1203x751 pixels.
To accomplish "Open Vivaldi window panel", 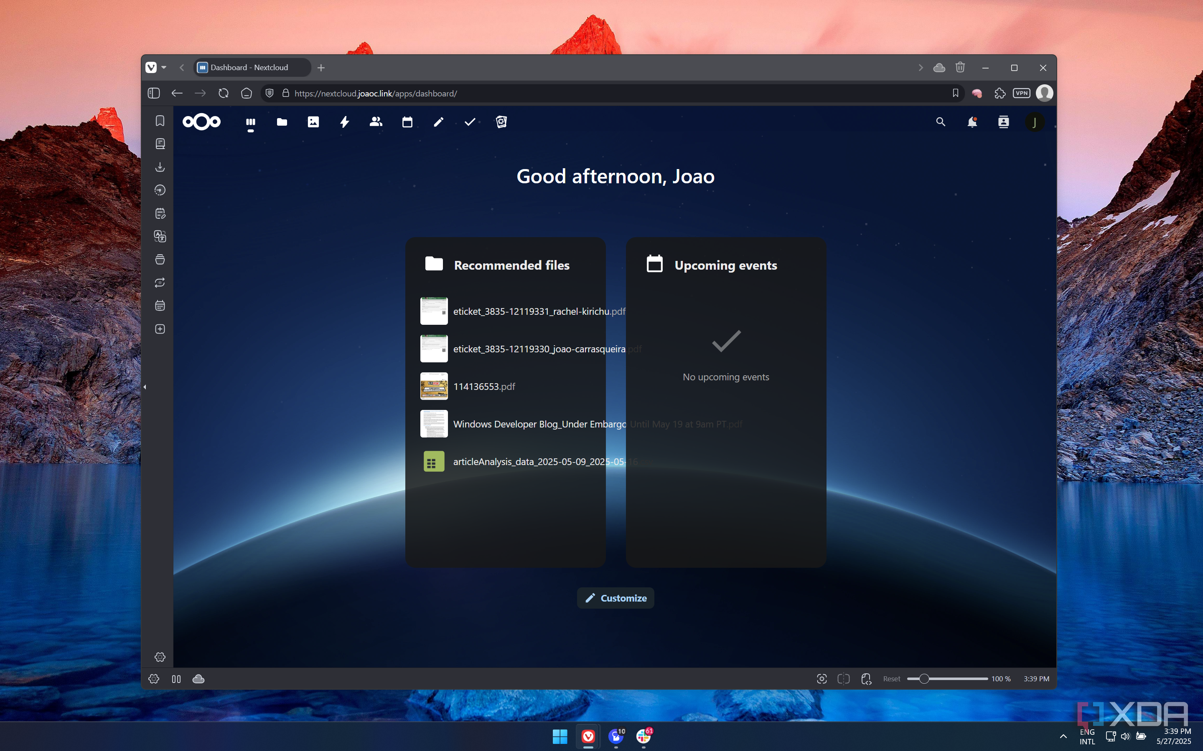I will pos(160,259).
